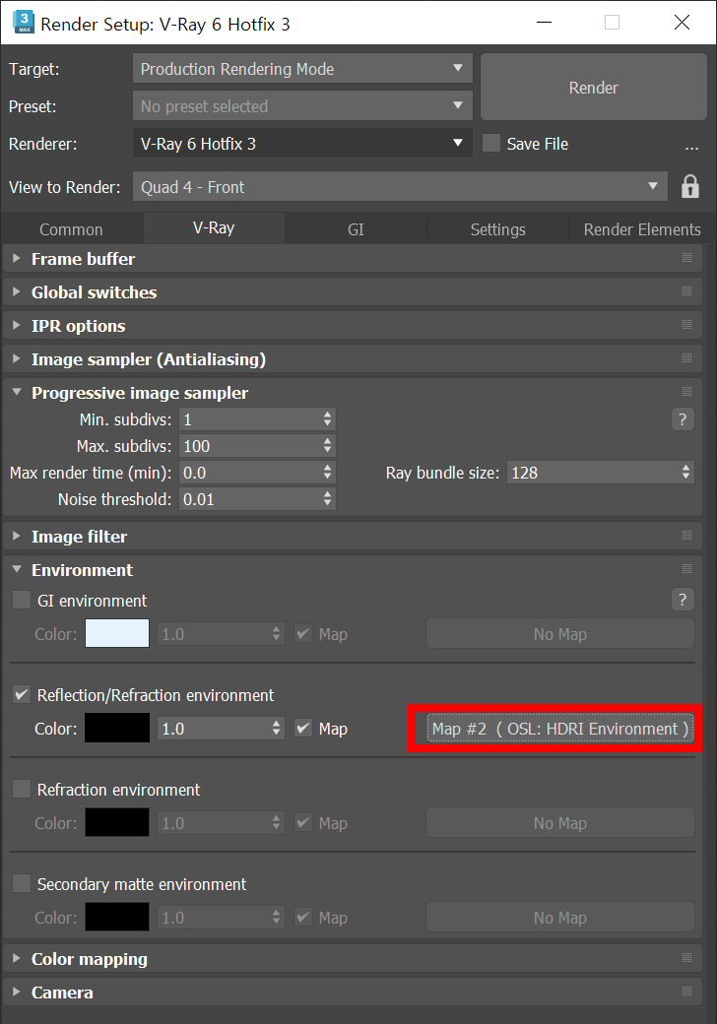The height and width of the screenshot is (1024, 717).
Task: Enable Secondary matte environment checkbox
Action: coord(22,883)
